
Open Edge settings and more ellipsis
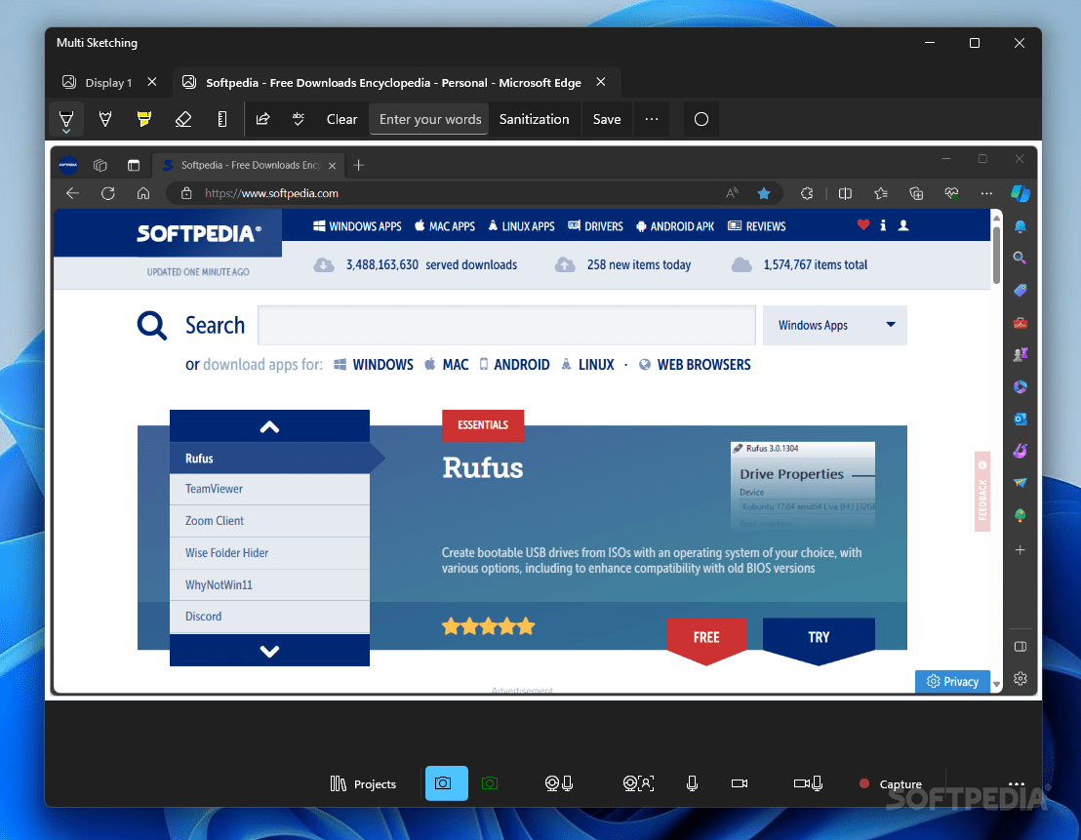(x=986, y=194)
